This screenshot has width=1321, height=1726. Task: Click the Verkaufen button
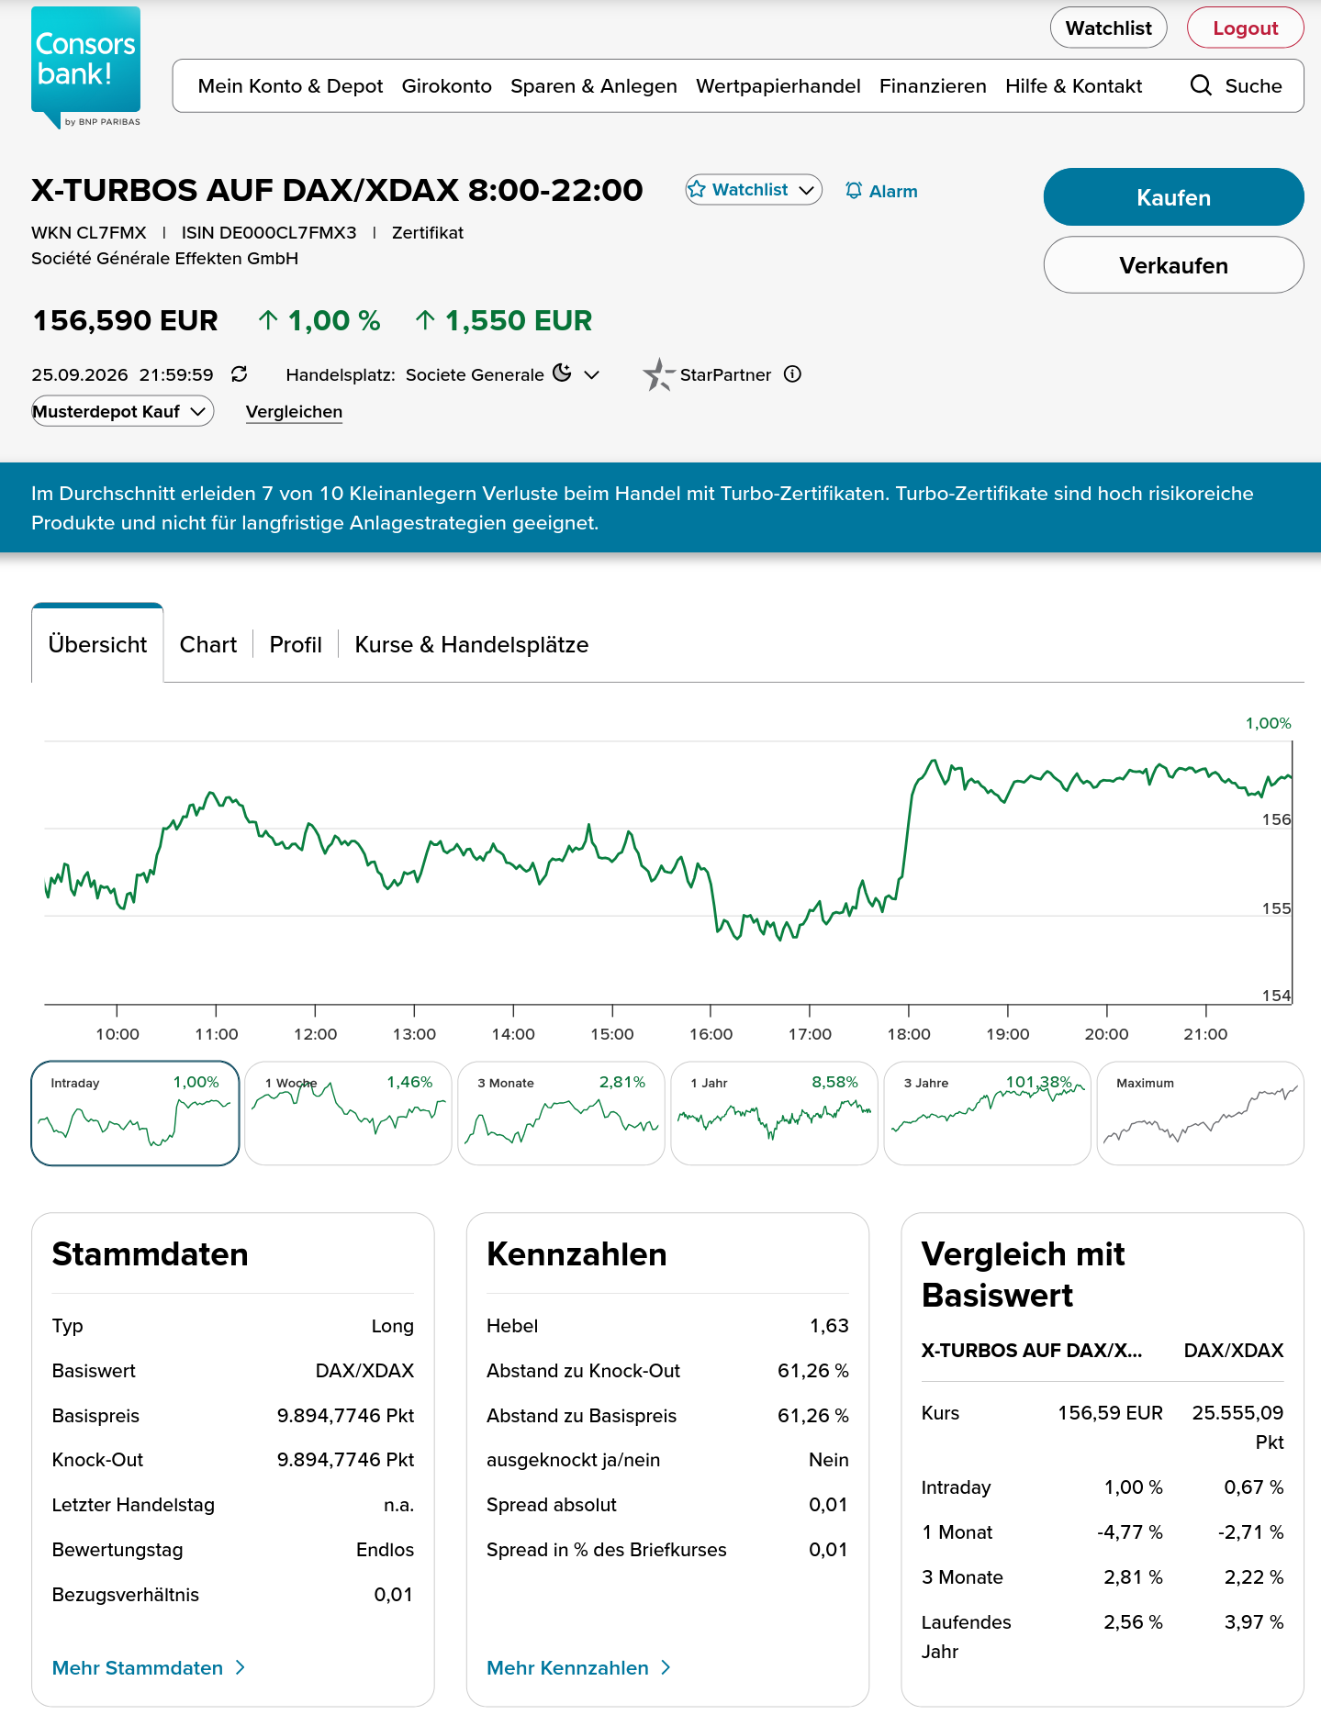1173,265
